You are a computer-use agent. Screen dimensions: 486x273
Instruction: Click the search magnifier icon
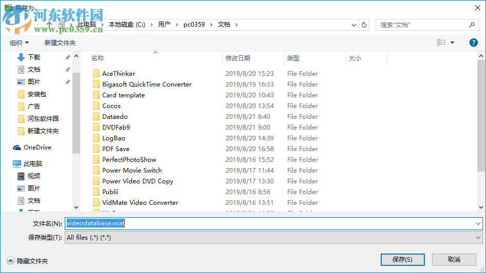pyautogui.click(x=472, y=25)
